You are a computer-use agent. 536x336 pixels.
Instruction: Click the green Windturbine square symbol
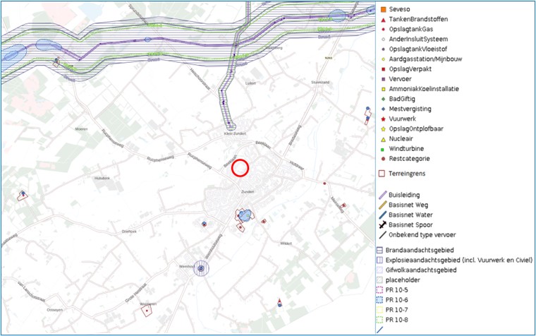tap(383, 149)
